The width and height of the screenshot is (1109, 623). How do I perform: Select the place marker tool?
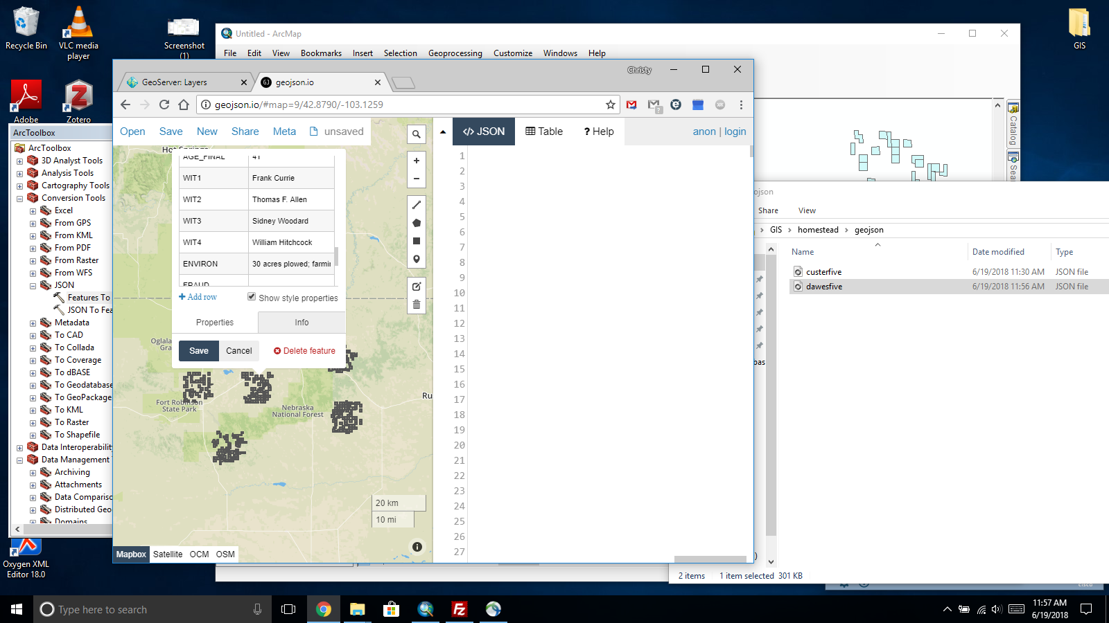[x=417, y=259]
